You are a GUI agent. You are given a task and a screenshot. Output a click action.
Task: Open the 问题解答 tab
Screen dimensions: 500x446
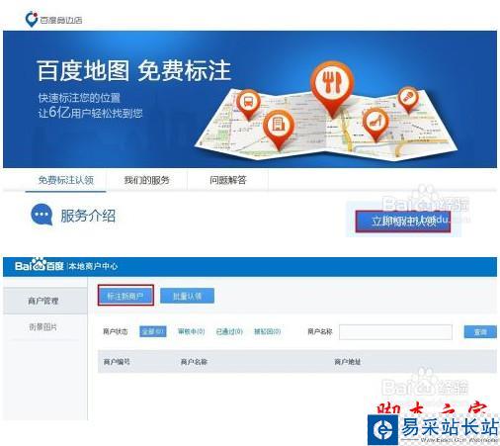(228, 180)
